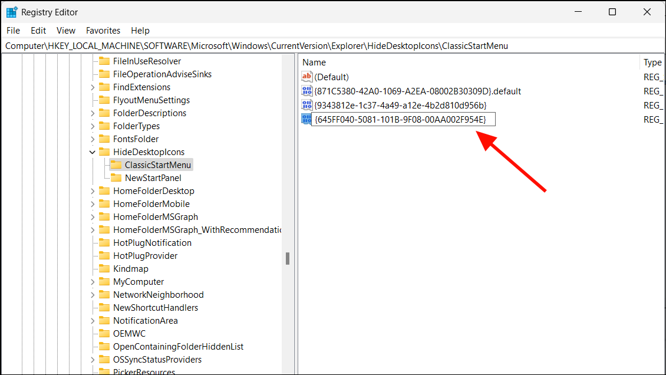The height and width of the screenshot is (375, 666).
Task: Expand the FolderTypes key
Action: (93, 126)
